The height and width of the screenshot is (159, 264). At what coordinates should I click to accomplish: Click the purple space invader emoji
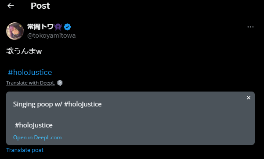click(58, 27)
